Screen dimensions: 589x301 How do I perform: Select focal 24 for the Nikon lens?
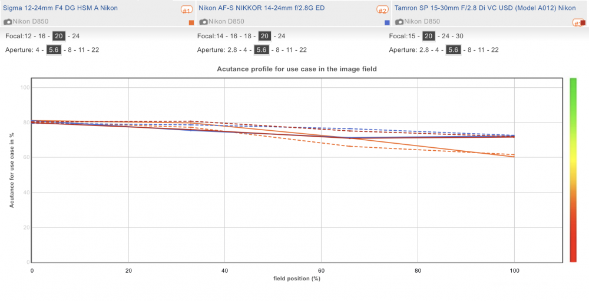(281, 37)
